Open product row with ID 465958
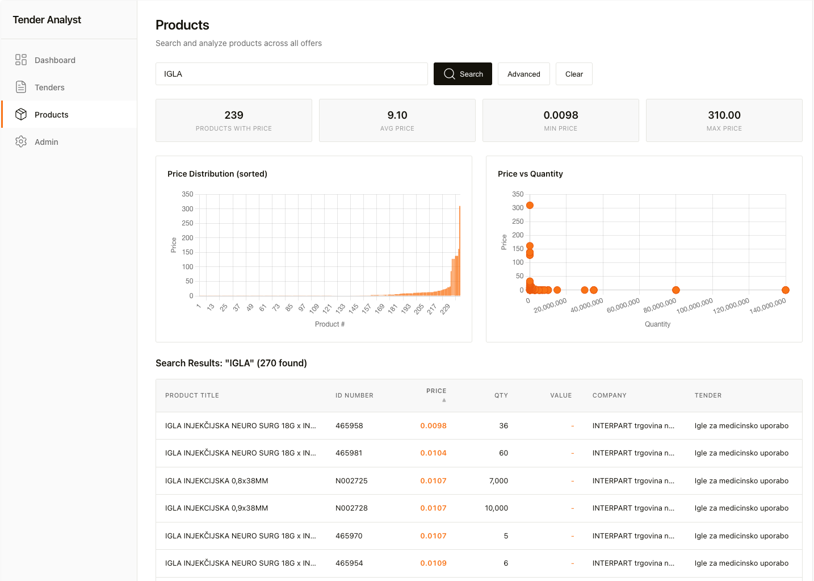The image size is (814, 581). tap(479, 425)
